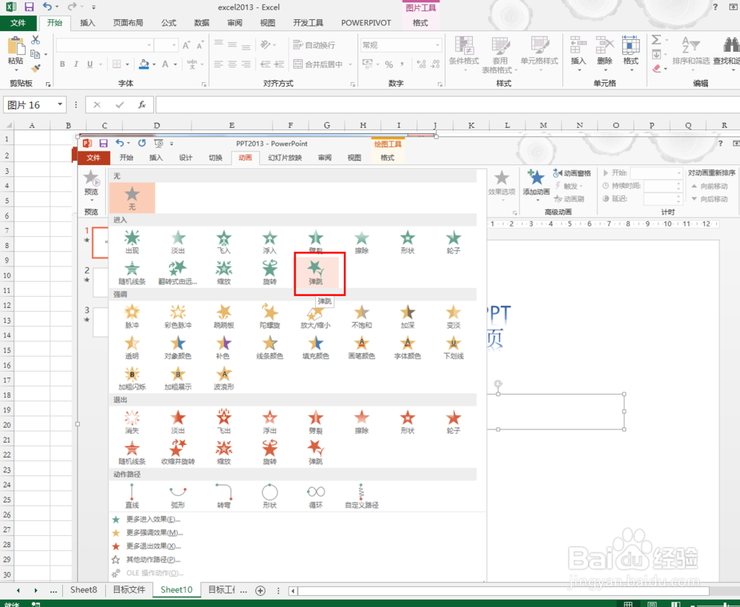Expand the Name Box dropdown arrow
Screen dimensions: 740x607
pos(60,104)
